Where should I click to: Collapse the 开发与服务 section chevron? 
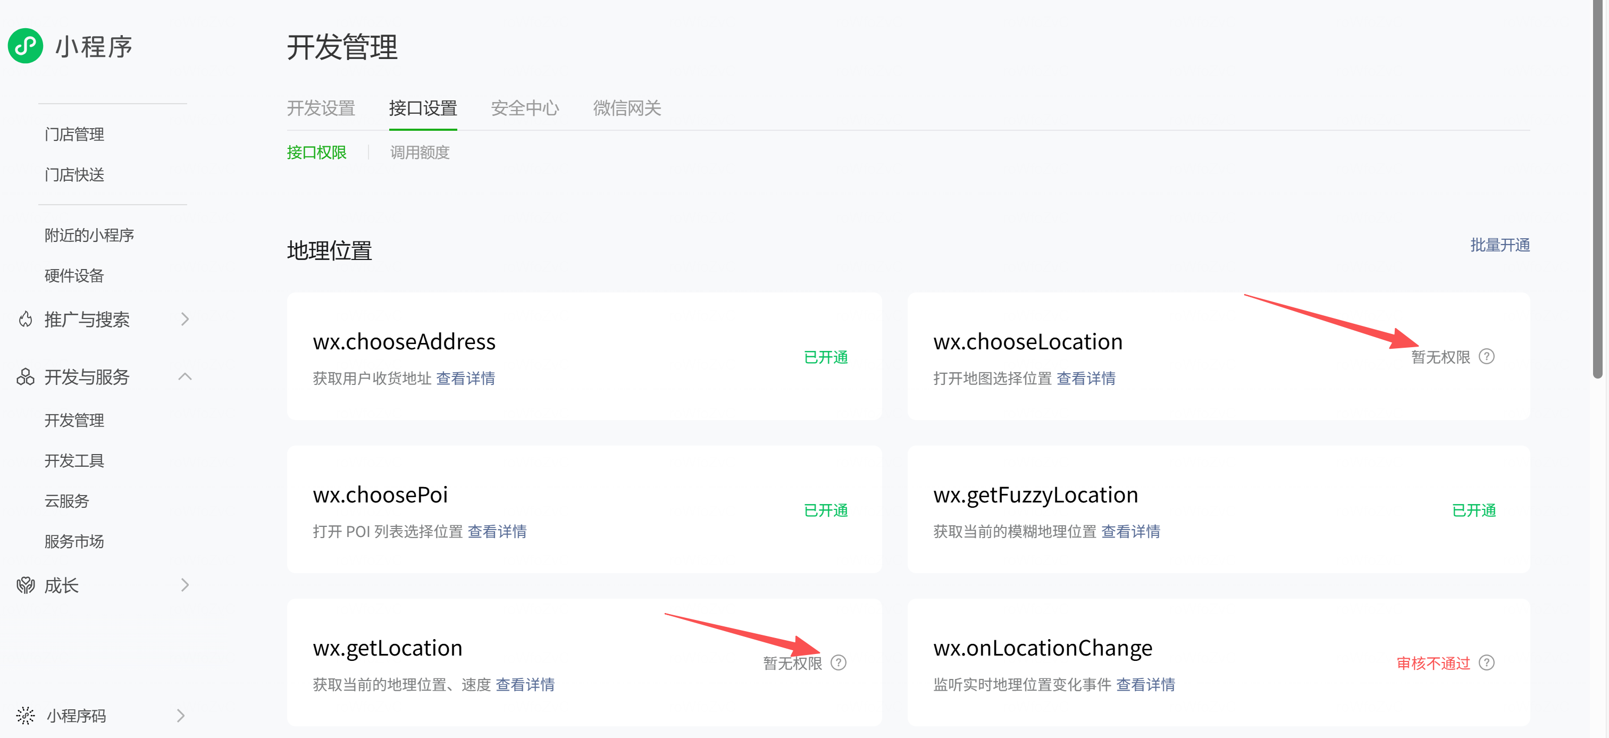(185, 376)
